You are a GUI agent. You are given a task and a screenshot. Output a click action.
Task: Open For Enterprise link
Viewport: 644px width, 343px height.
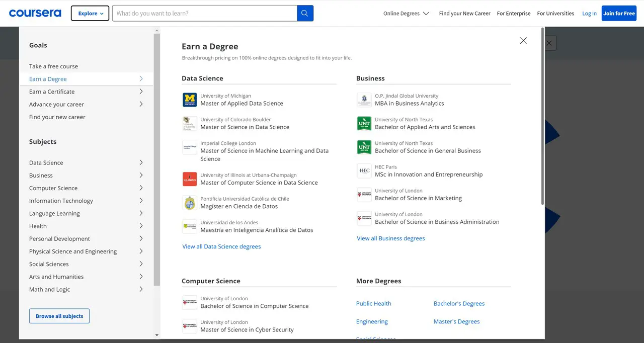[514, 14]
